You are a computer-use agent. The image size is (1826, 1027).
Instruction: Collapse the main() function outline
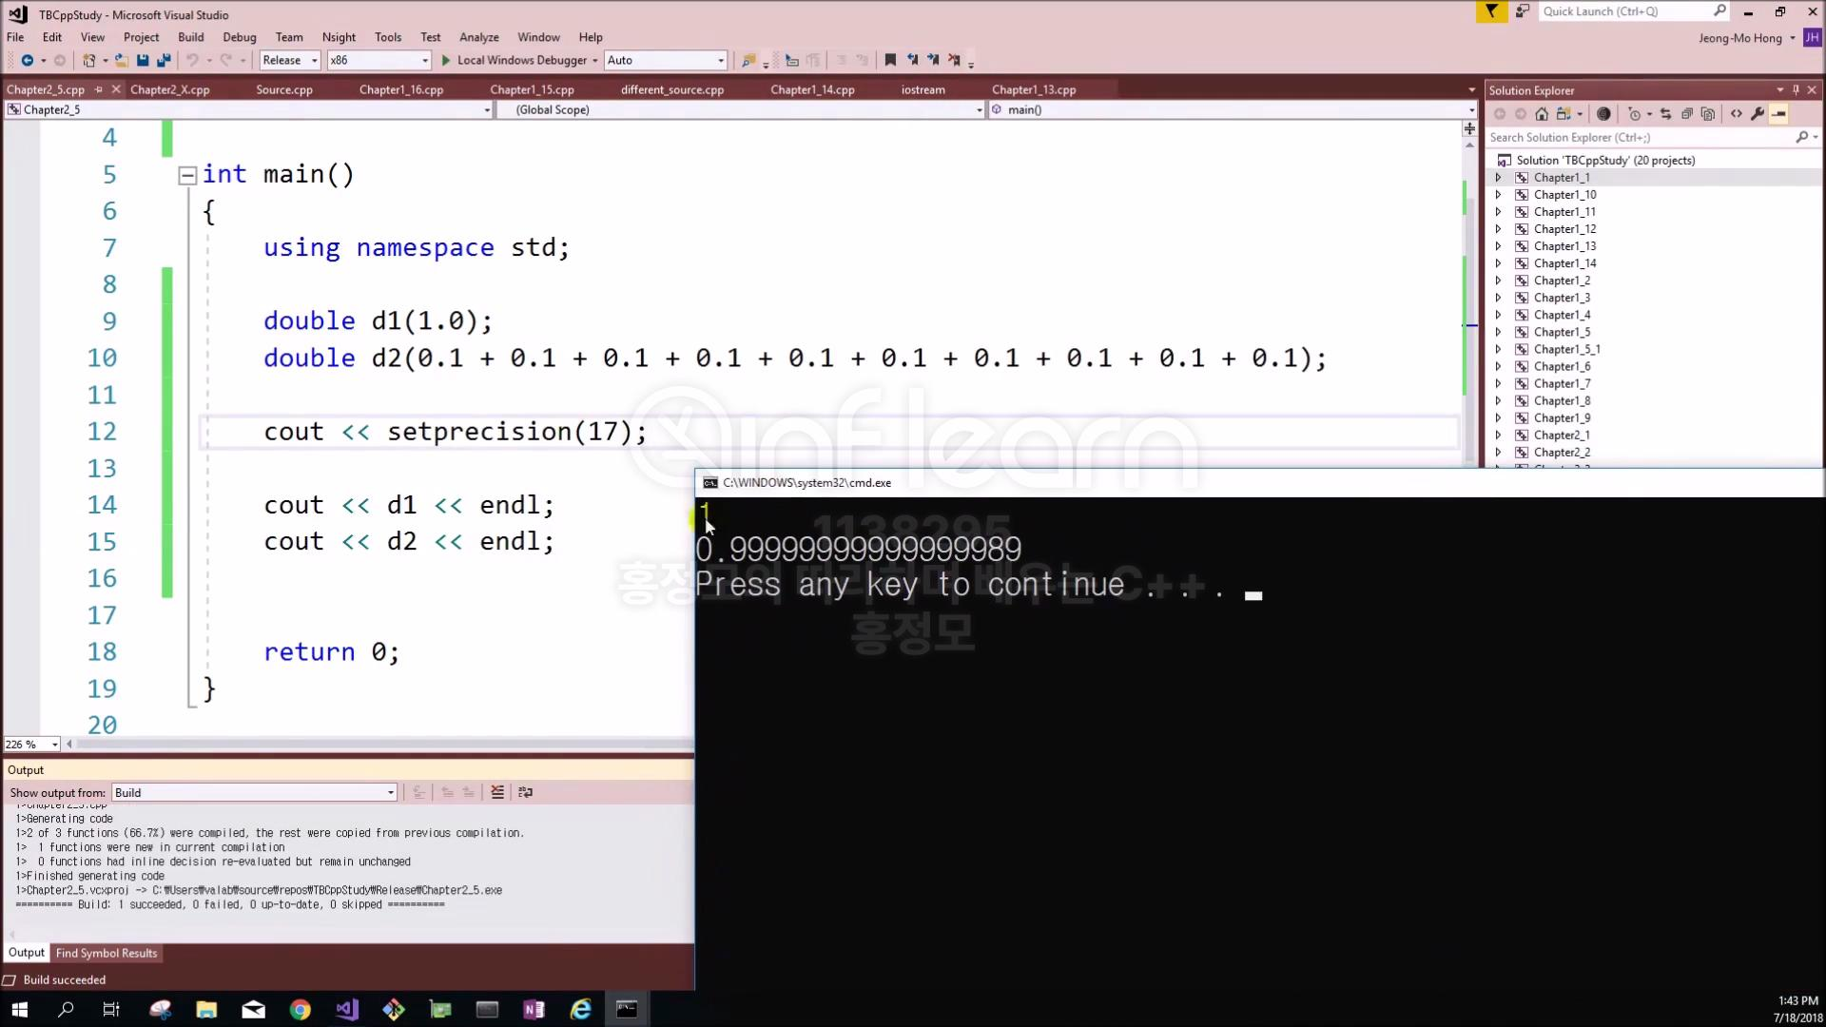187,175
